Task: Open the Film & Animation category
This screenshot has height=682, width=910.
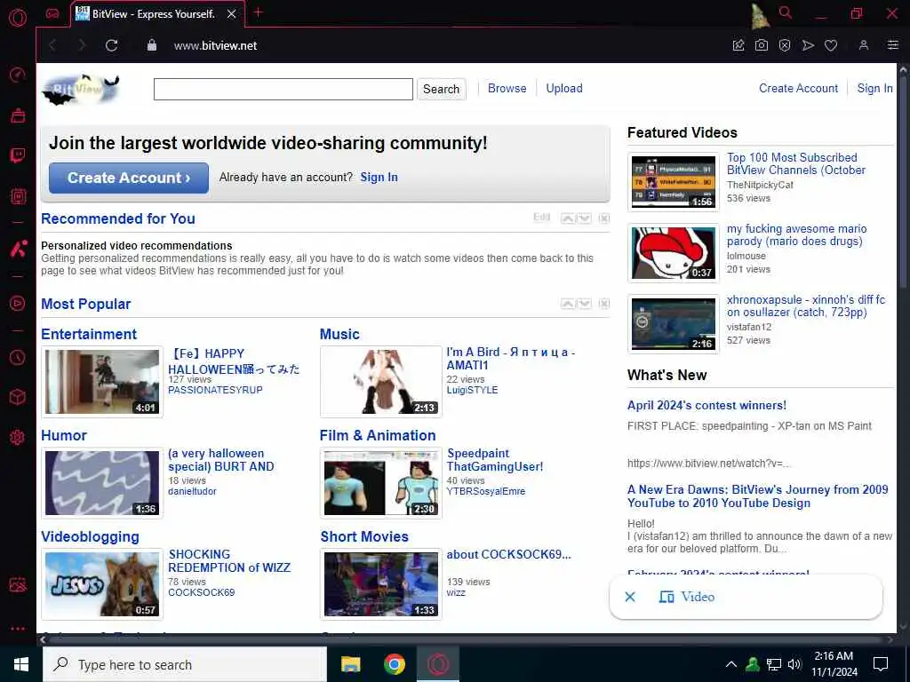Action: click(x=378, y=435)
